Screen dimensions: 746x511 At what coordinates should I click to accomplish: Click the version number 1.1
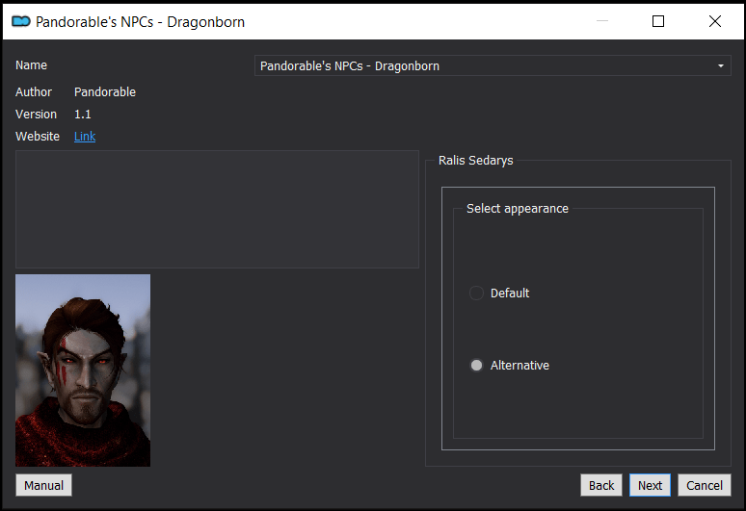click(x=82, y=114)
